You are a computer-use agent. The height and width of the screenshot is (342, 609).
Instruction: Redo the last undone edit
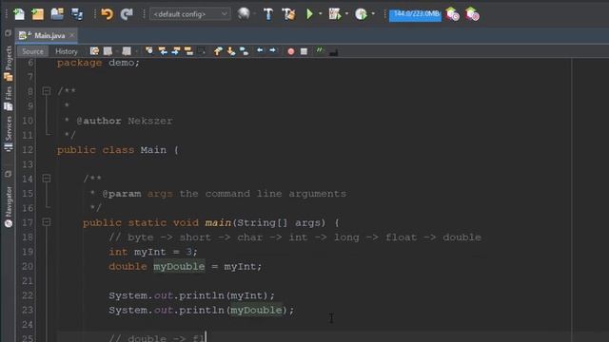127,14
